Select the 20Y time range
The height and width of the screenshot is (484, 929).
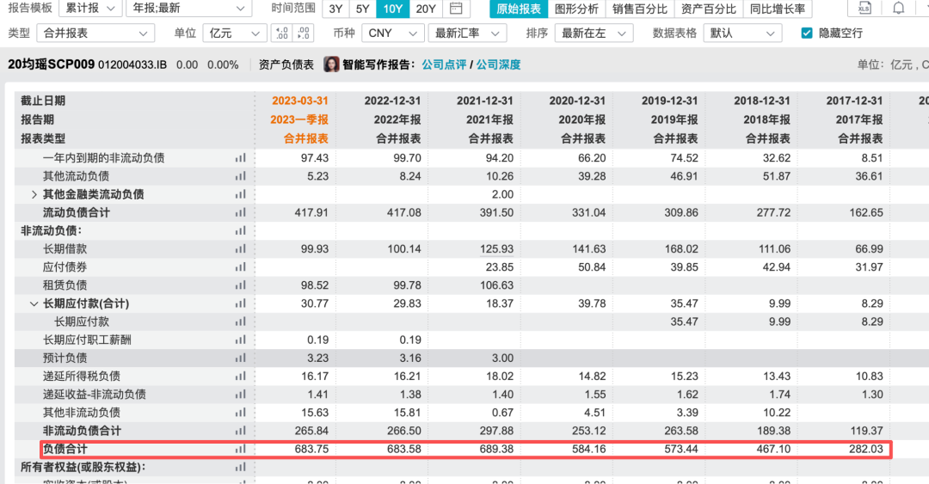425,9
